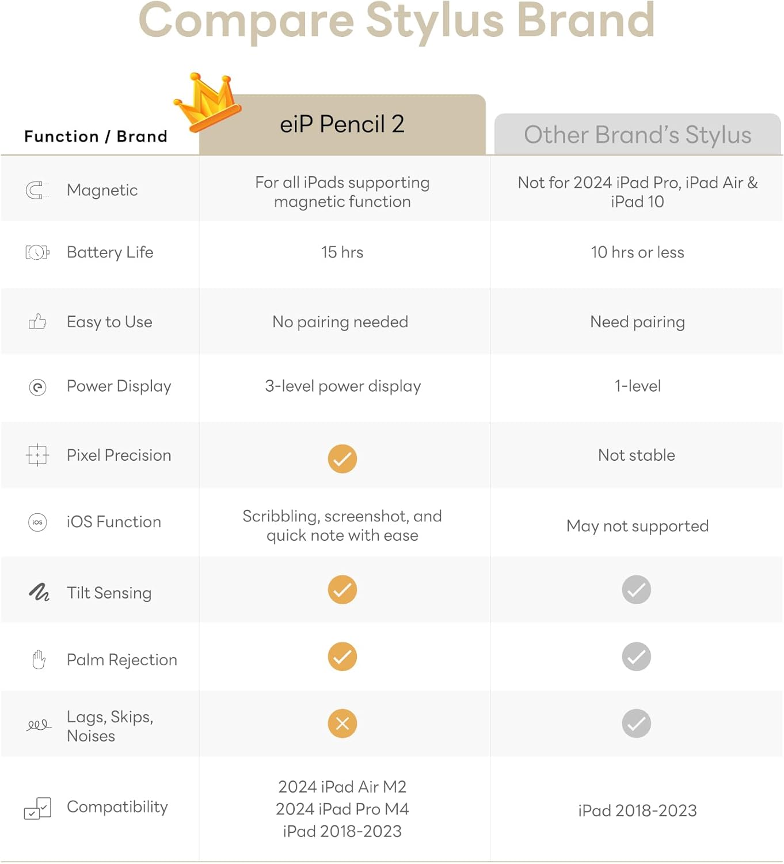Click the iOS Function circle icon
The image size is (784, 864).
37,522
